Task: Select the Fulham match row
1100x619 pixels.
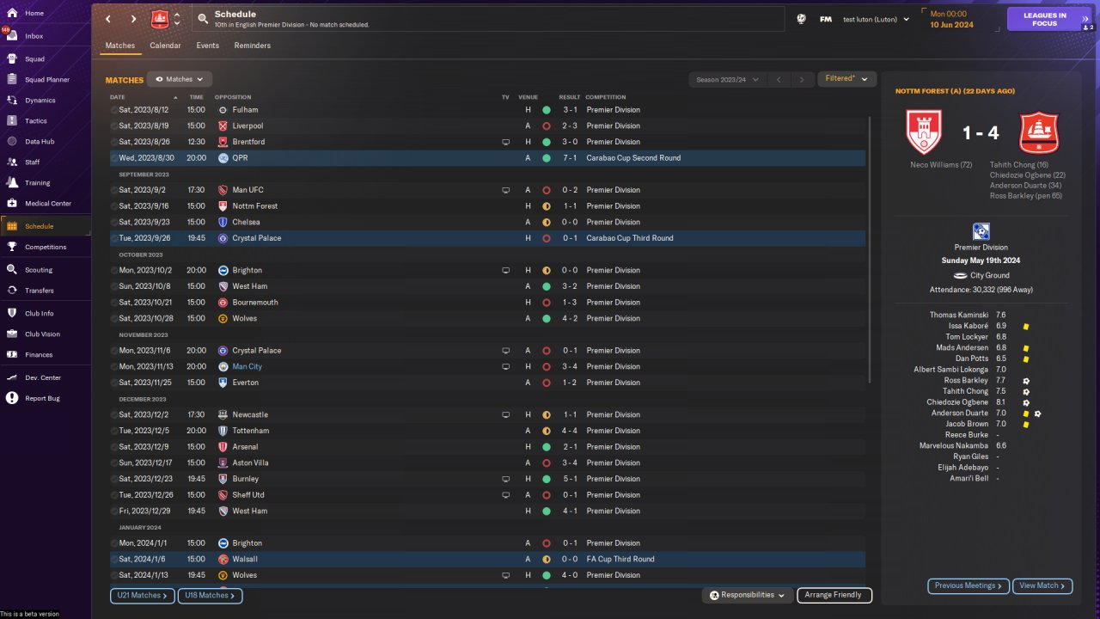Action: (487, 110)
